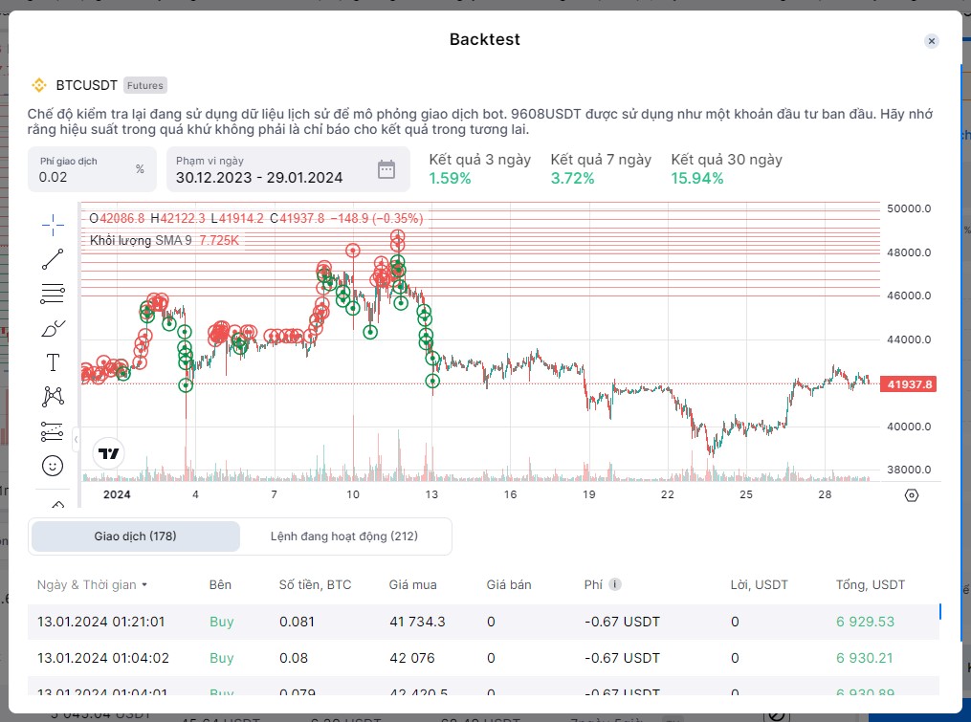Select the forecasting and measurement tool

click(53, 431)
